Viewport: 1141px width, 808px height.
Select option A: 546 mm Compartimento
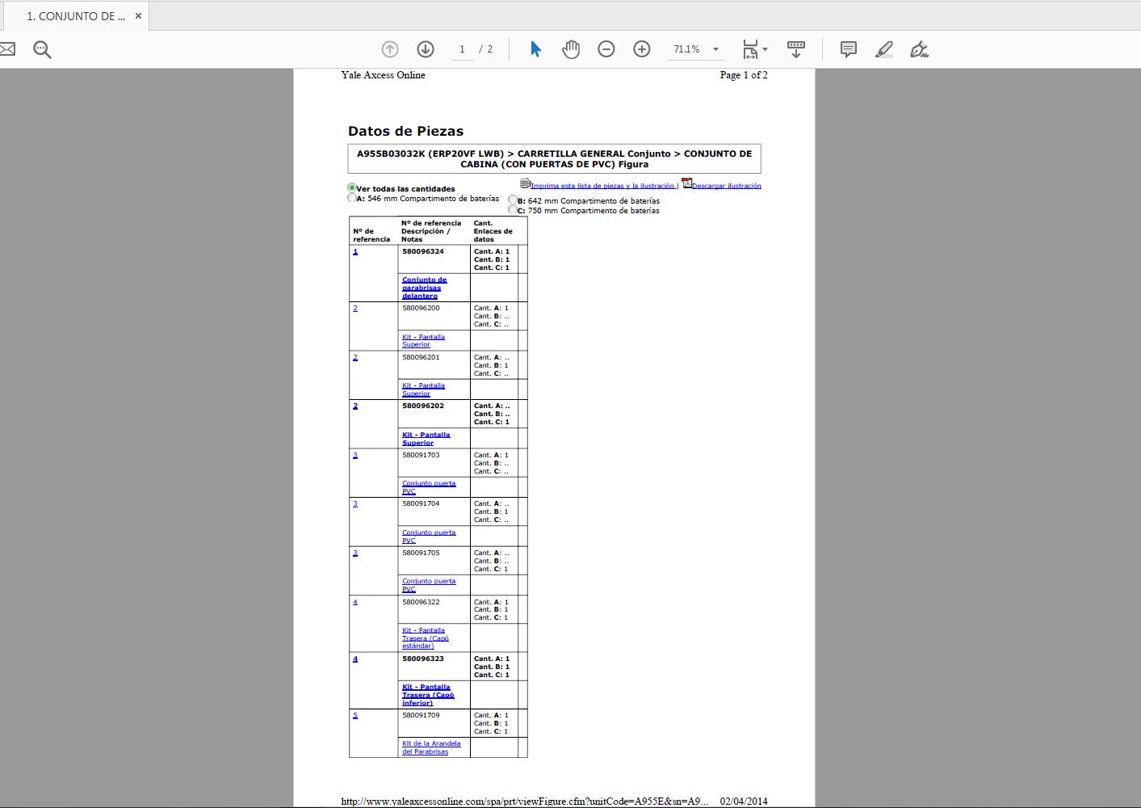coord(352,198)
